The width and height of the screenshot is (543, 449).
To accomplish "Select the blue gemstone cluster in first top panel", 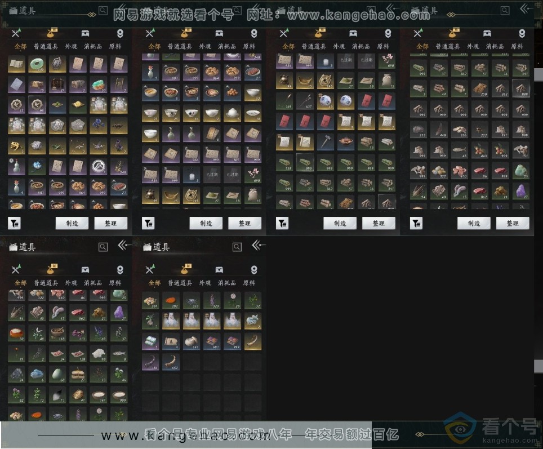I will pos(99,126).
